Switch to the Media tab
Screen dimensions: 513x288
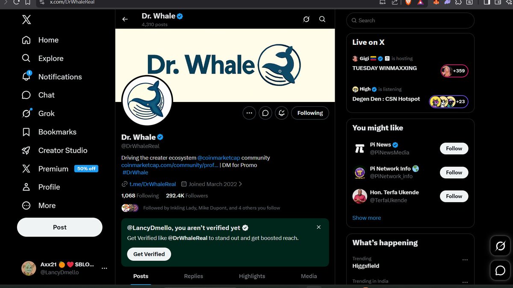(x=309, y=276)
